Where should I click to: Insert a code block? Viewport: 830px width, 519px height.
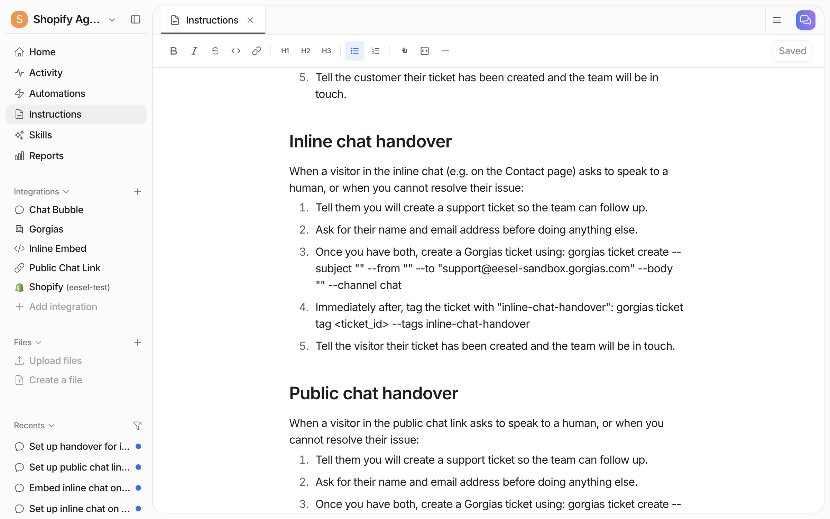point(425,51)
